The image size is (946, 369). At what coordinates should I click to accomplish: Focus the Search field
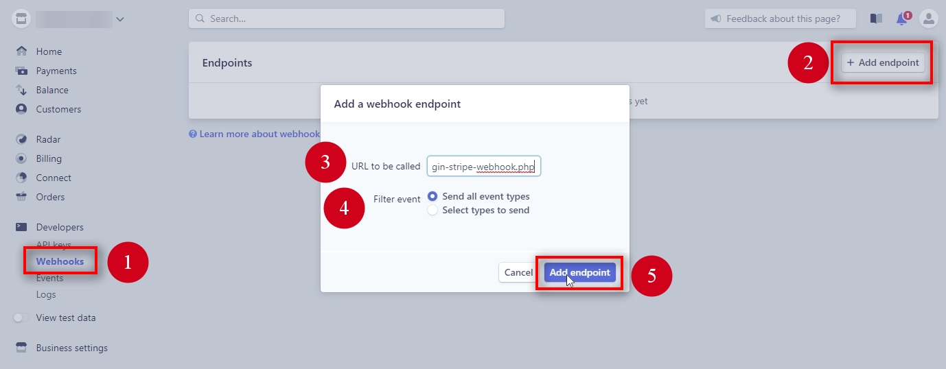(347, 19)
